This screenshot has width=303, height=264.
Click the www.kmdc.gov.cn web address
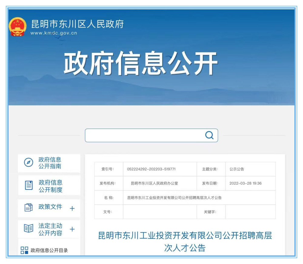click(54, 33)
